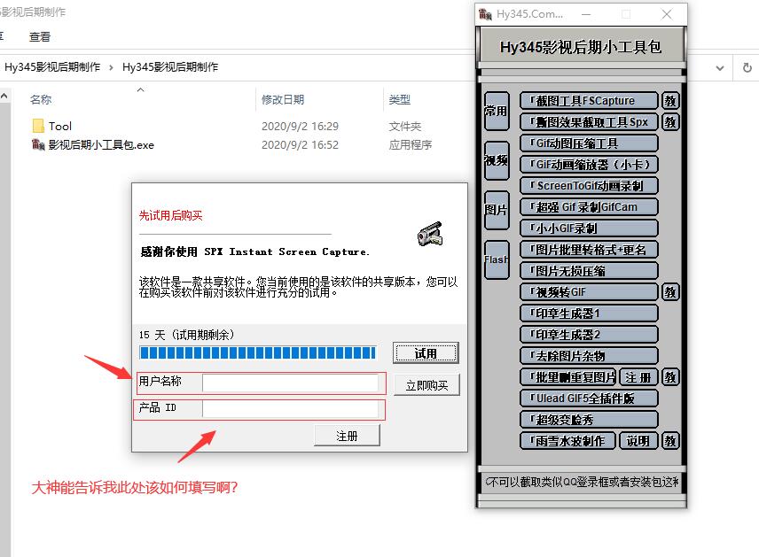The image size is (759, 557).
Task: Click 教 tutorial icon beside 雨雪水波制作
Action: pyautogui.click(x=670, y=441)
